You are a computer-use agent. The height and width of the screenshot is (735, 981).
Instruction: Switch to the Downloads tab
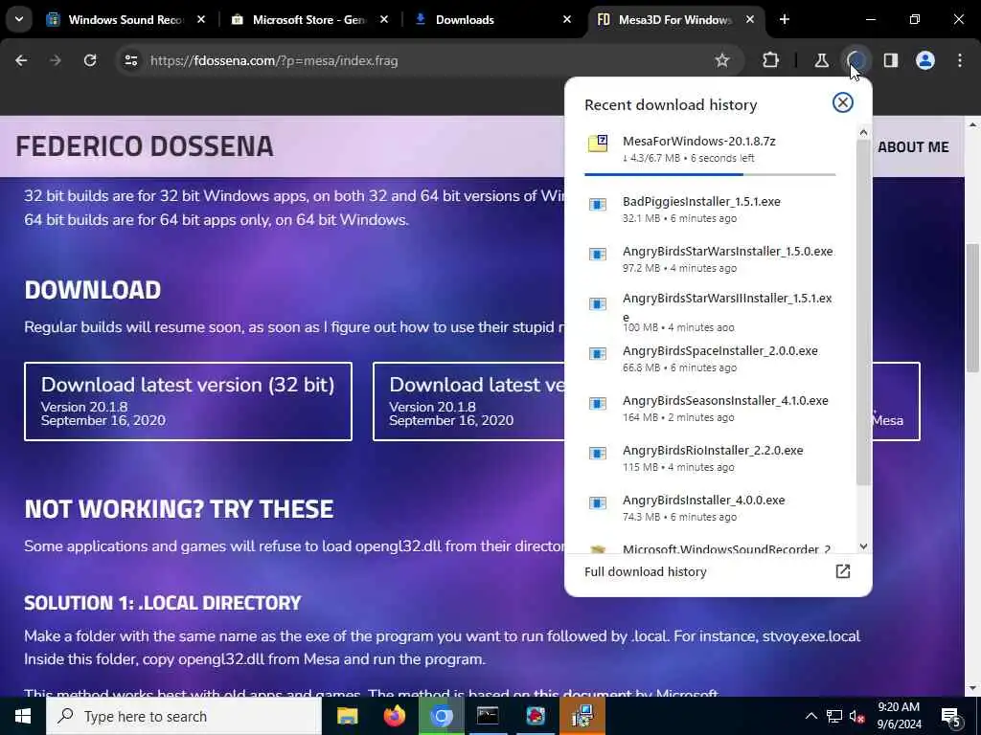tap(491, 19)
